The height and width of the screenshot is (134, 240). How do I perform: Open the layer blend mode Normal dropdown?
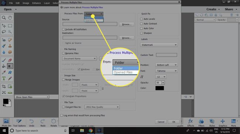(205, 20)
